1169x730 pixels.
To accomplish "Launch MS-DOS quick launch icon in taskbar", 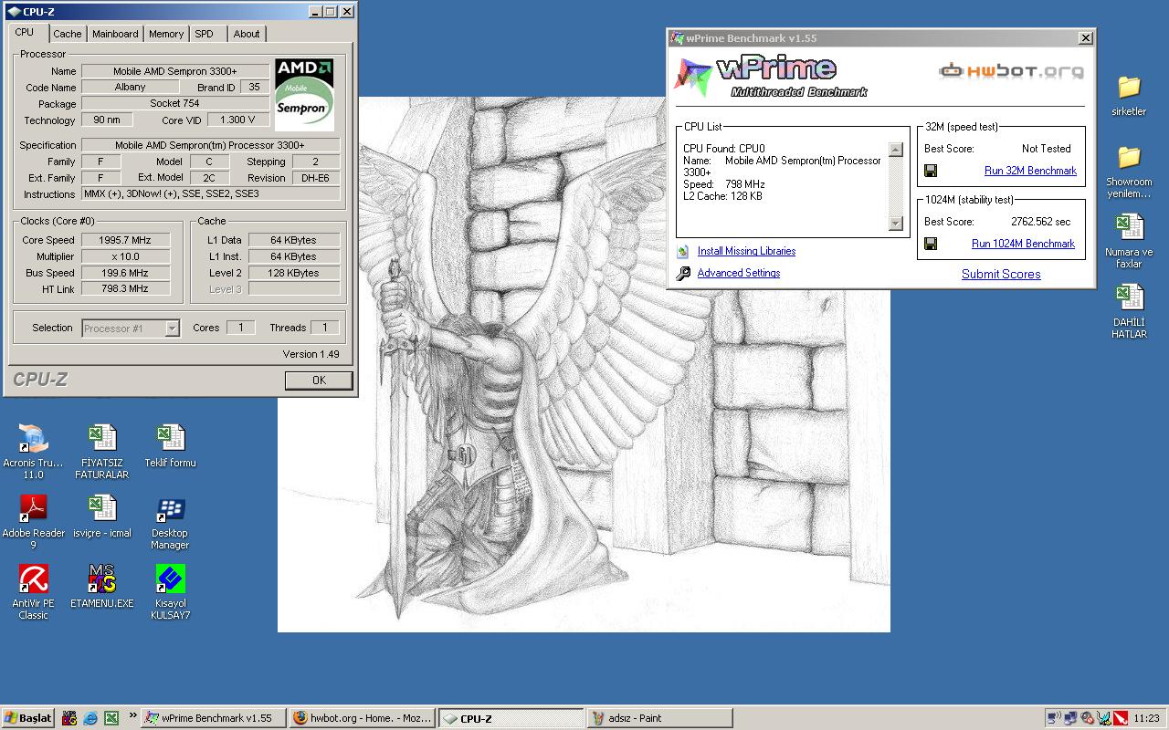I will click(x=68, y=718).
